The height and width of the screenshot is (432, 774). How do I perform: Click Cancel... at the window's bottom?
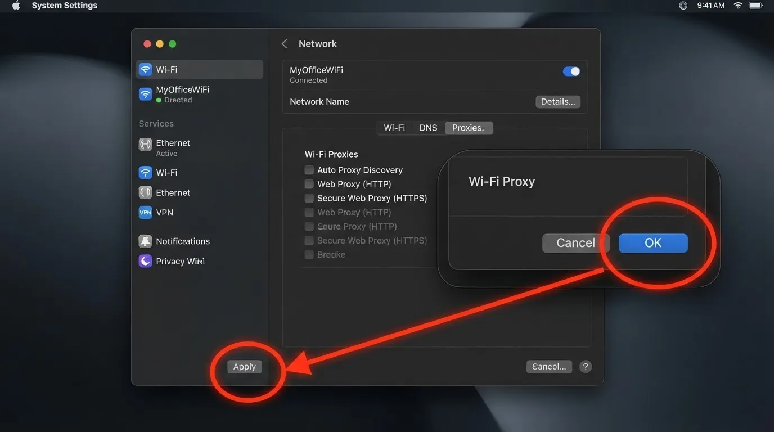[550, 367]
